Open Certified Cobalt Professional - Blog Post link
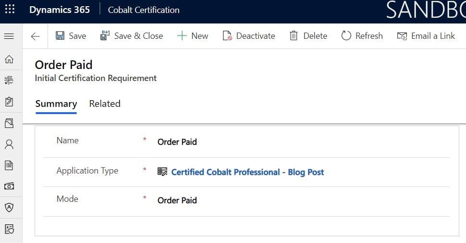466x243 pixels. coord(247,172)
